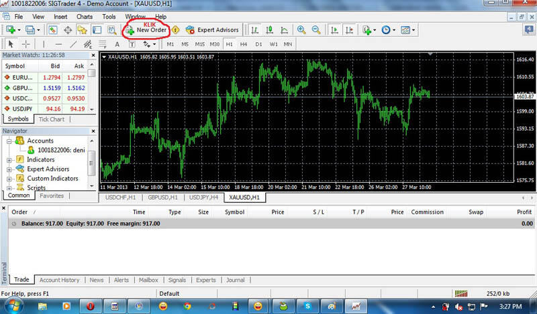
Task: Switch to Account History tab
Action: click(x=59, y=280)
